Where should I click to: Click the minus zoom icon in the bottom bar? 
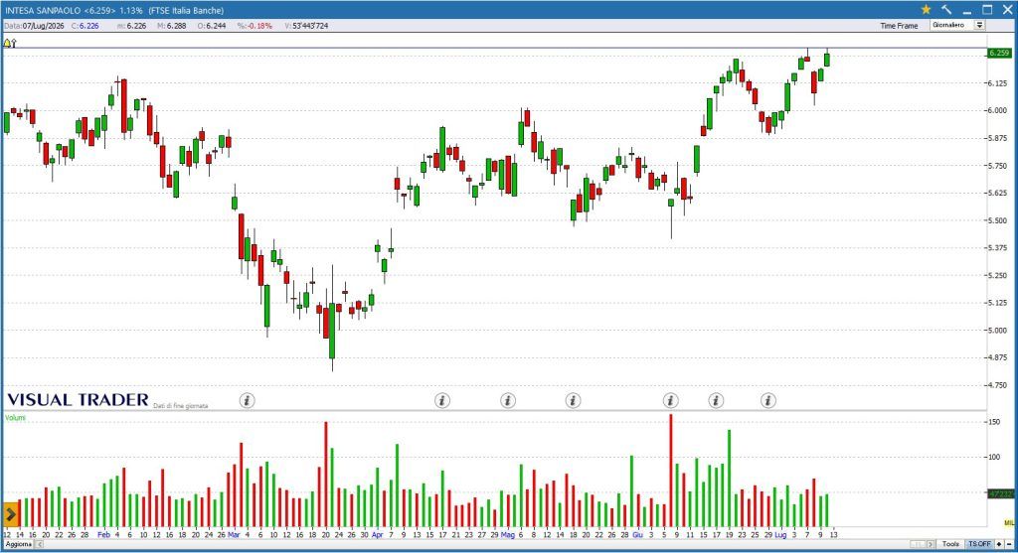(1009, 544)
